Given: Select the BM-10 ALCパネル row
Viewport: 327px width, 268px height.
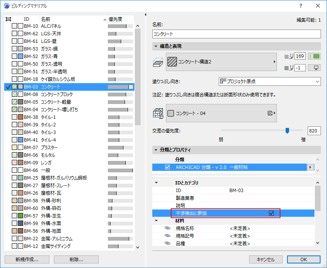Looking at the screenshot, I should (69, 26).
